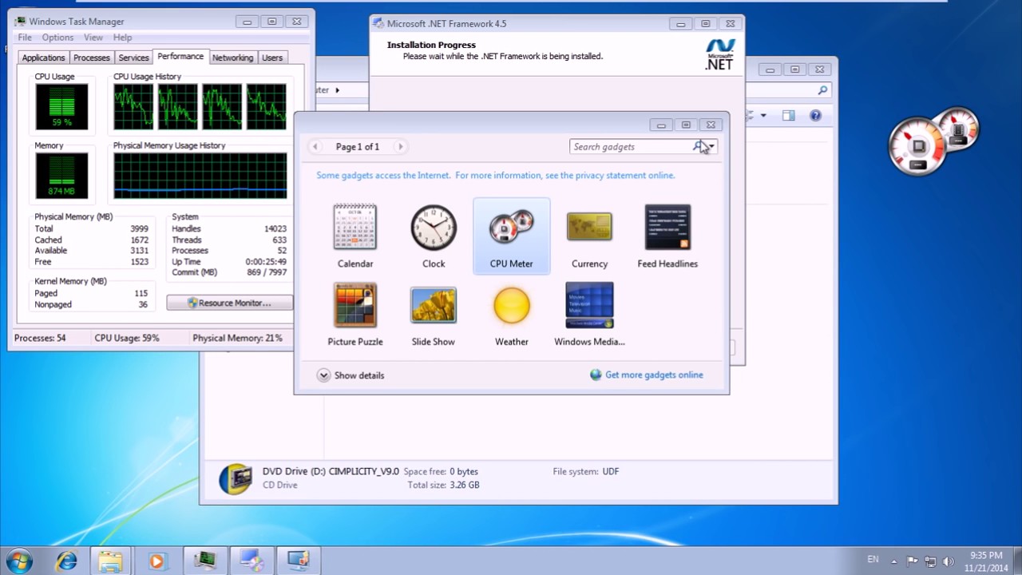The width and height of the screenshot is (1022, 575).
Task: Click the Explorer search magnifier icon
Action: (822, 91)
